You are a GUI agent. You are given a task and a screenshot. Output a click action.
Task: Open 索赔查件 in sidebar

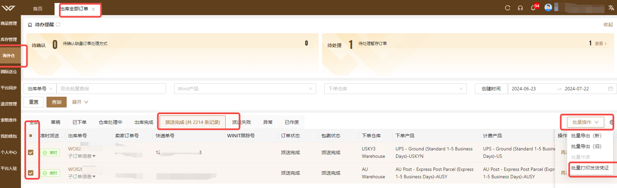9,120
